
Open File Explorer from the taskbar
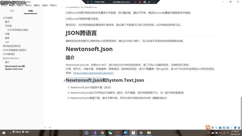149,133
